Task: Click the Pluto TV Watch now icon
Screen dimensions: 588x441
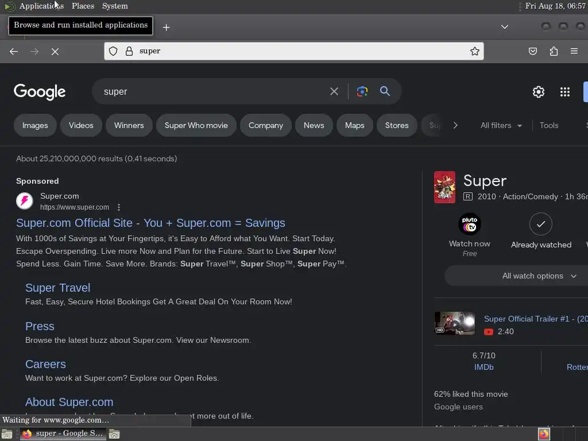Action: (470, 224)
